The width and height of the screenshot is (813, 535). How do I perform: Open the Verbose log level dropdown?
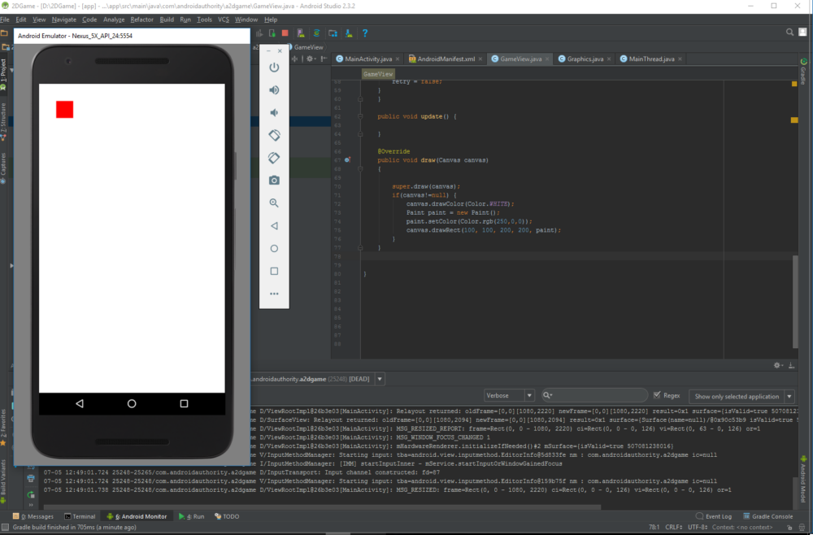tap(528, 395)
